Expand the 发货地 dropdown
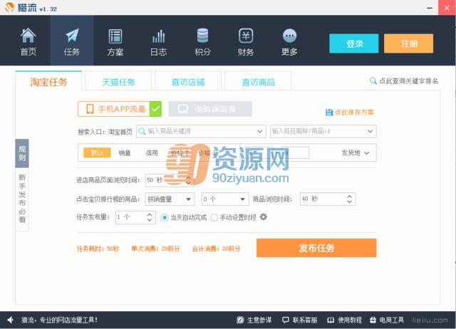Image resolution: width=456 pixels, height=329 pixels. [x=356, y=153]
